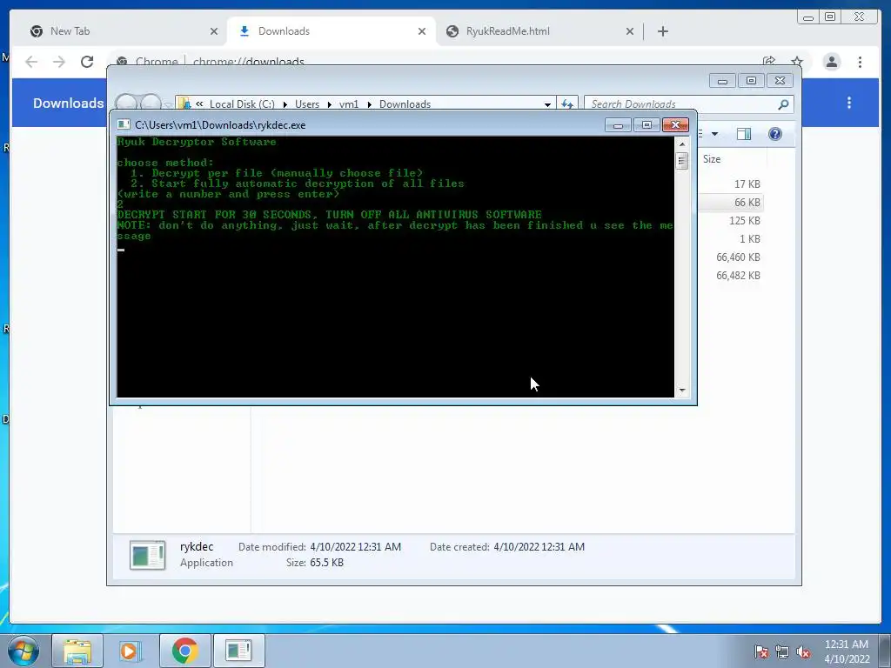Click vm1 in the Explorer breadcrumb
The image size is (891, 668).
(x=349, y=104)
